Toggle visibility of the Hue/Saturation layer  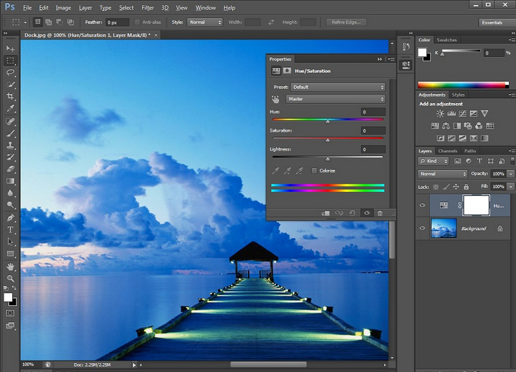pos(422,205)
